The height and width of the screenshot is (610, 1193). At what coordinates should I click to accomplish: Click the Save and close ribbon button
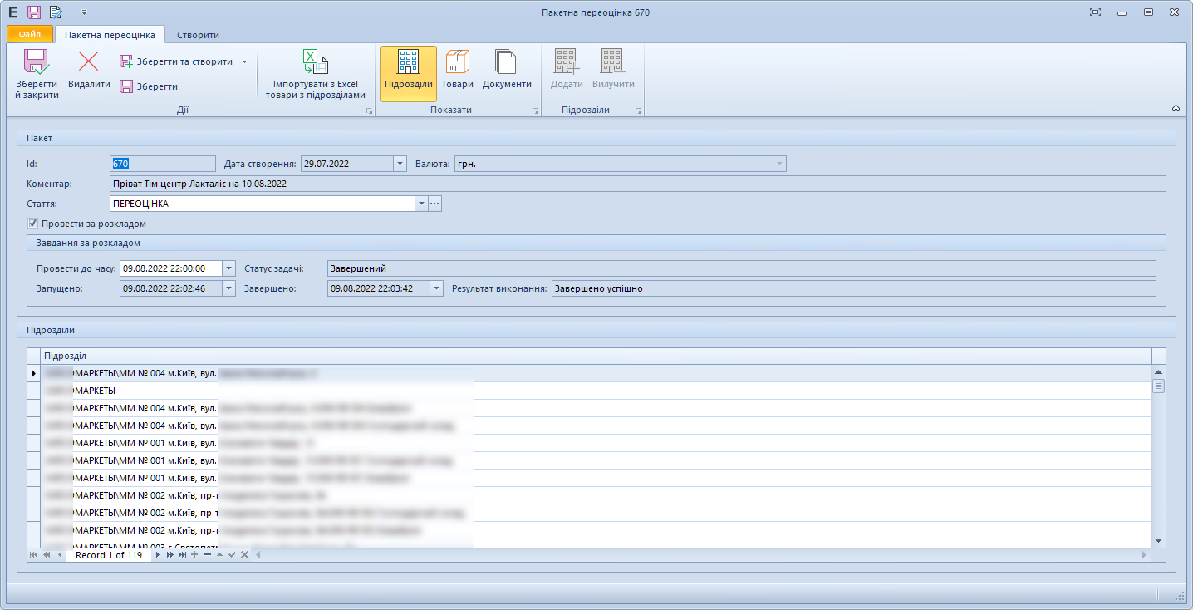37,74
